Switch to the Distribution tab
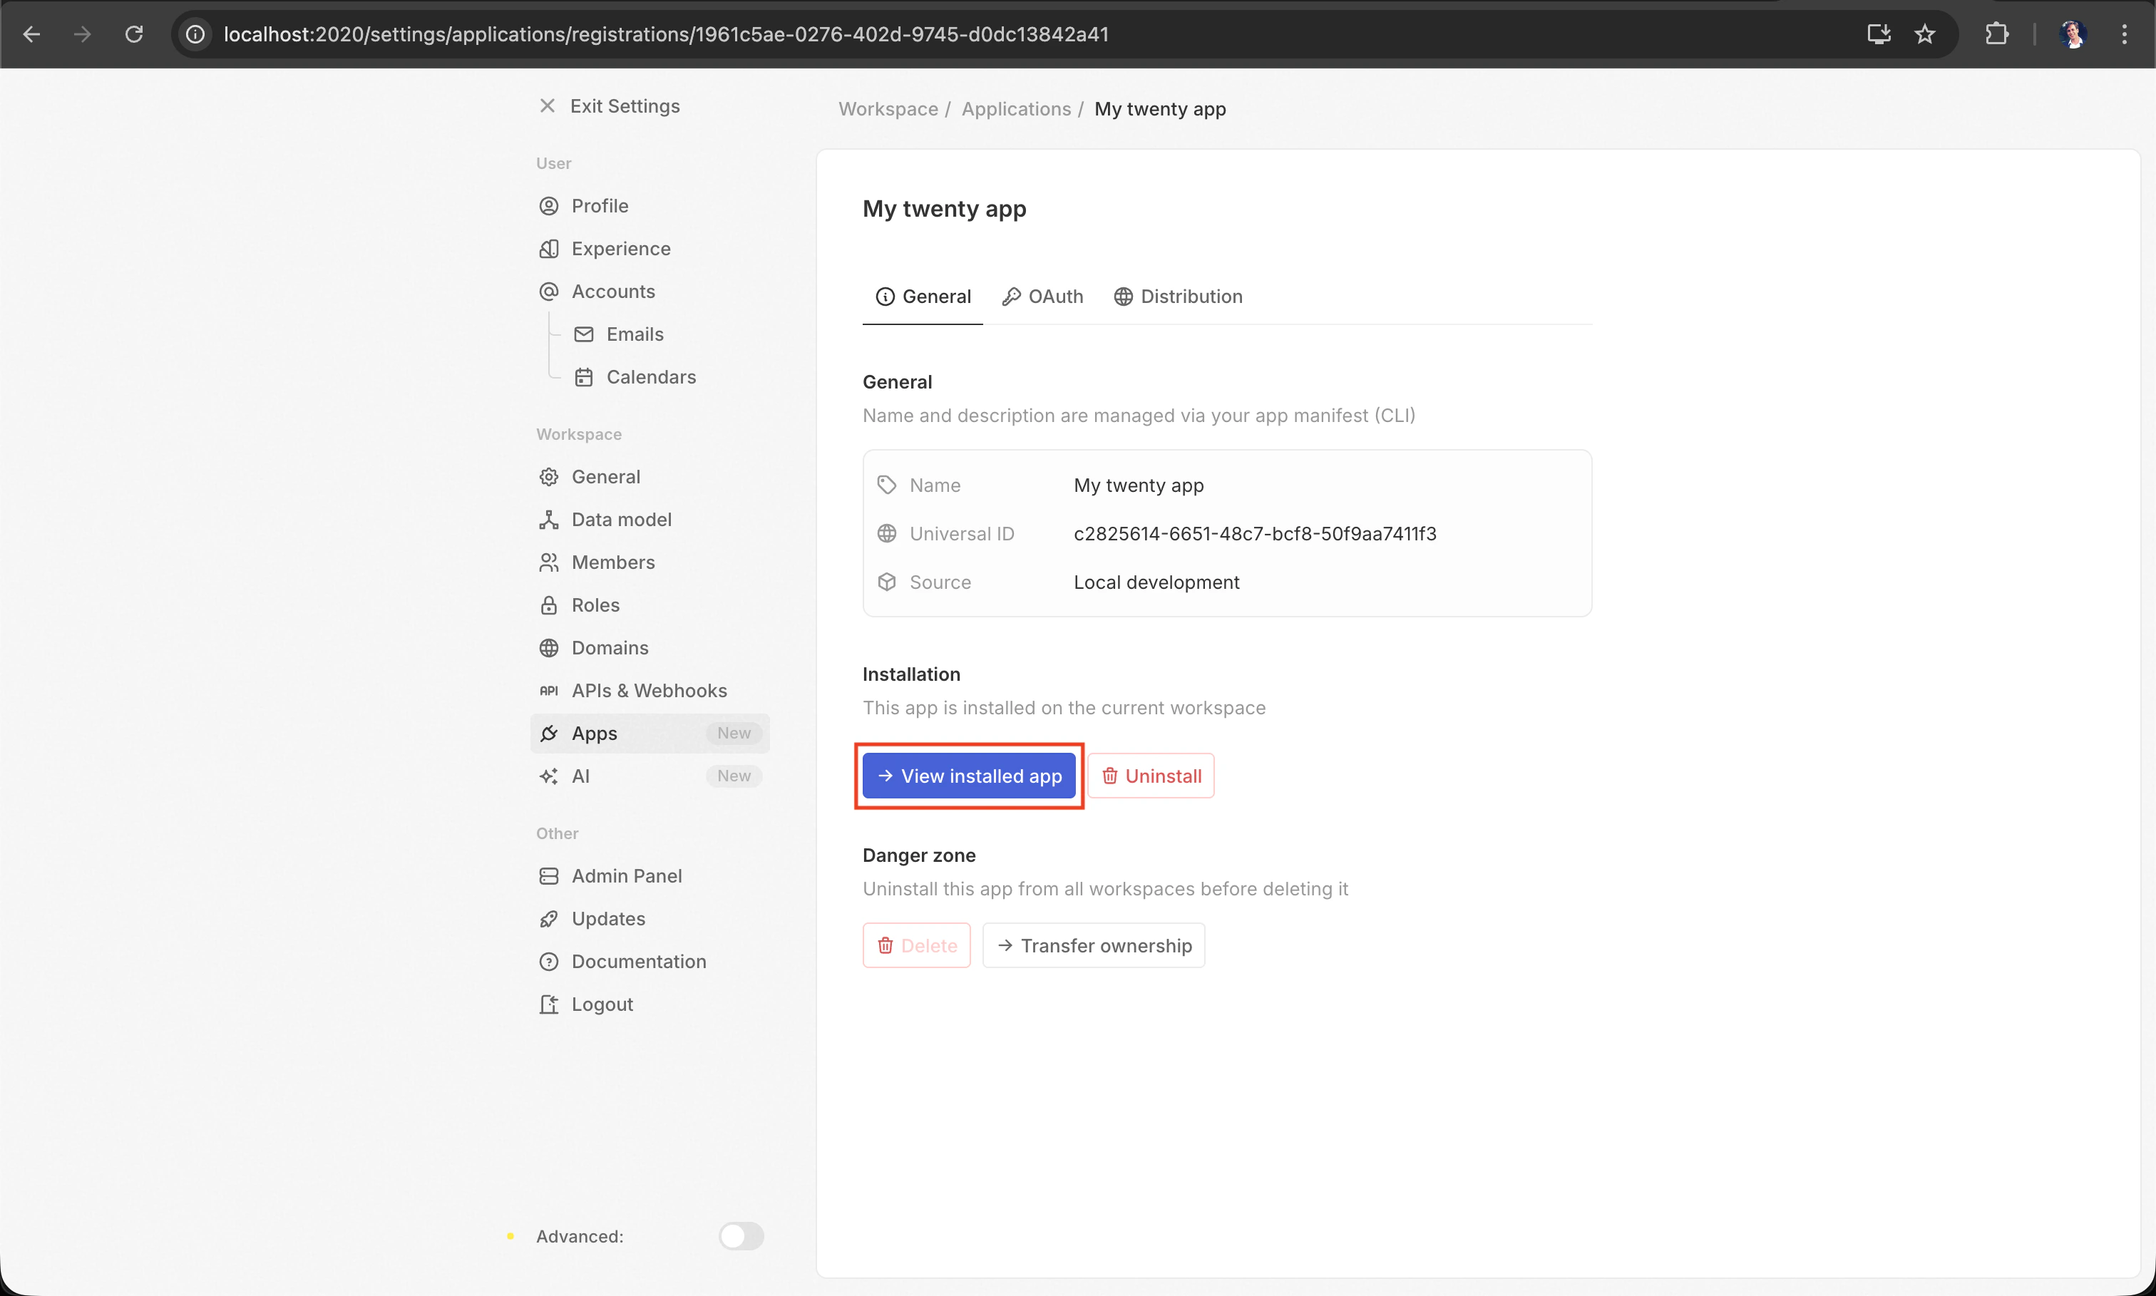 (1178, 297)
